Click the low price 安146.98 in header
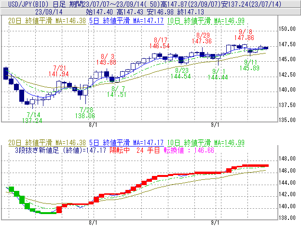The height and width of the screenshot is (229, 301). (160, 12)
